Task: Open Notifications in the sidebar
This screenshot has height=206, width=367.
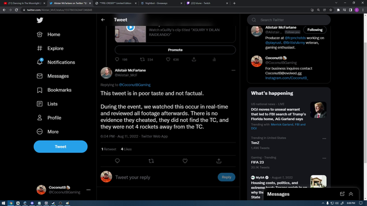Action: (56, 62)
